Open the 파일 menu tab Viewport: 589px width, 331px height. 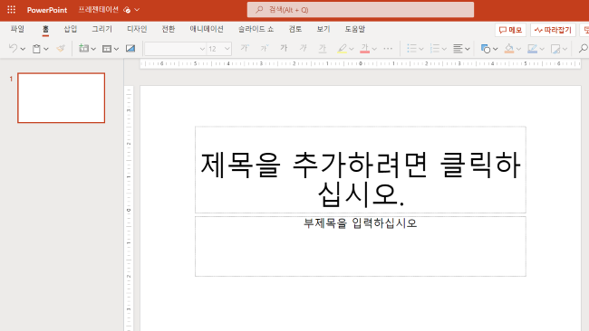tap(17, 29)
